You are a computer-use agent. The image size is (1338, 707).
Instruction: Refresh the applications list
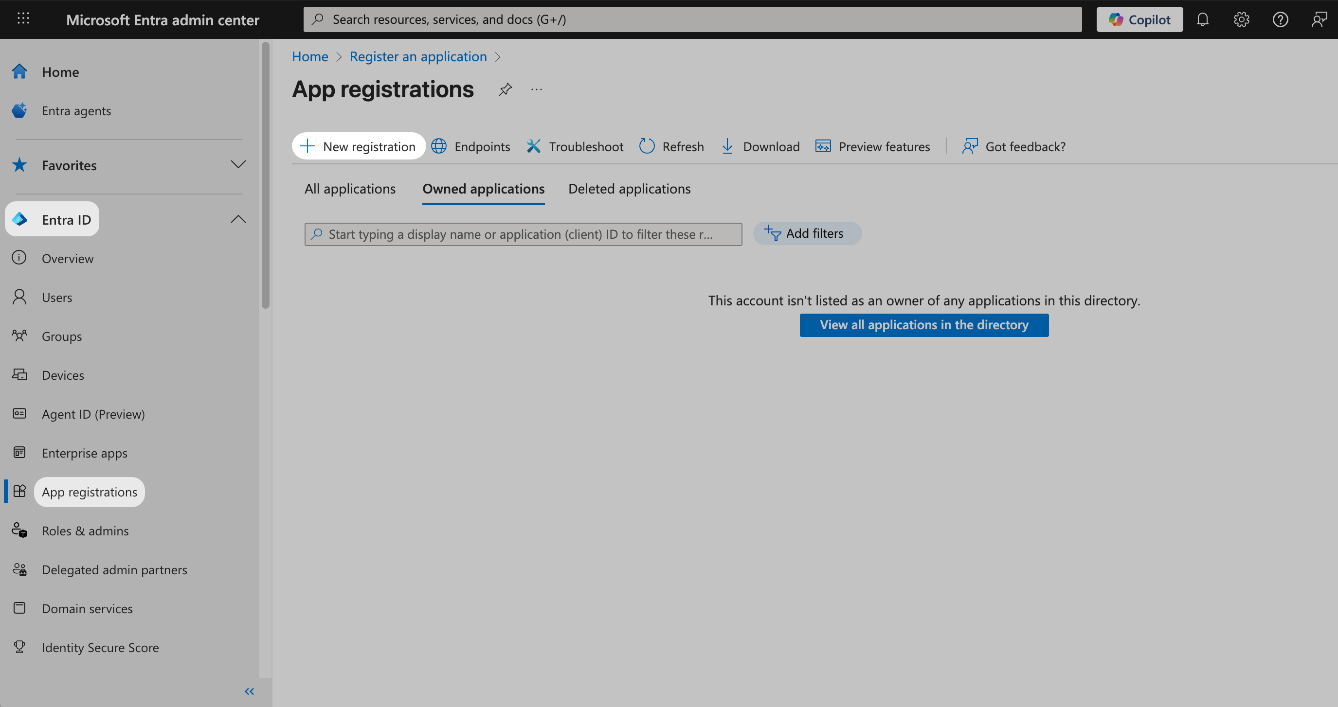[671, 146]
